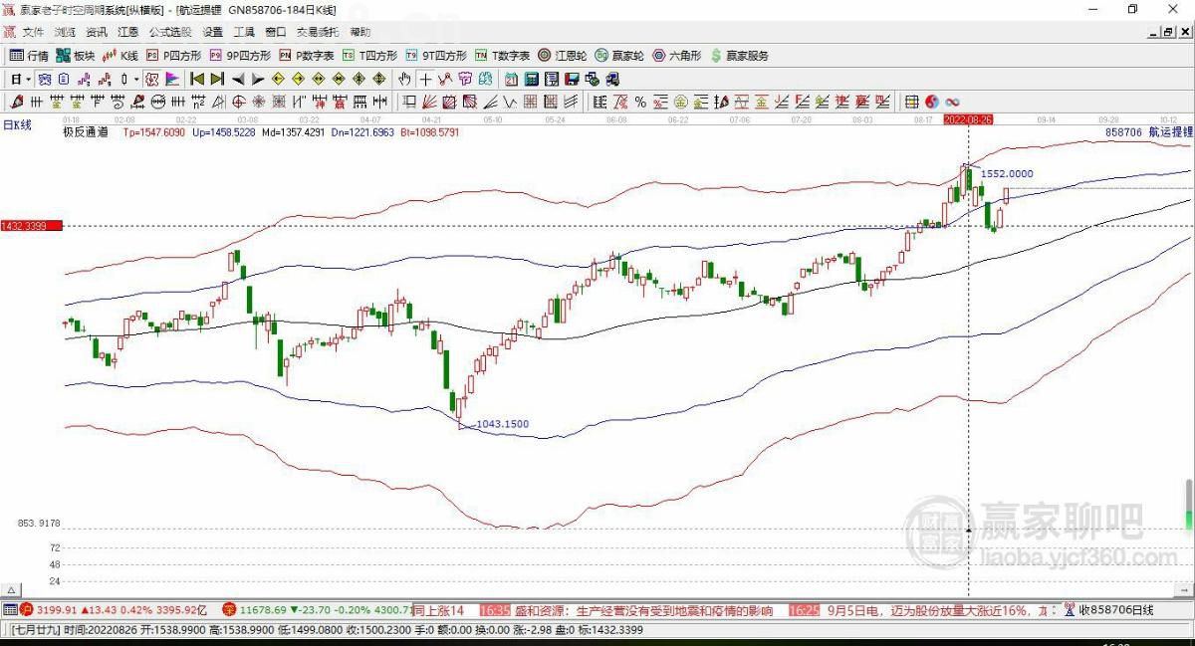Image resolution: width=1195 pixels, height=646 pixels.
Task: Open the T四方形 tool
Action: pyautogui.click(x=369, y=56)
